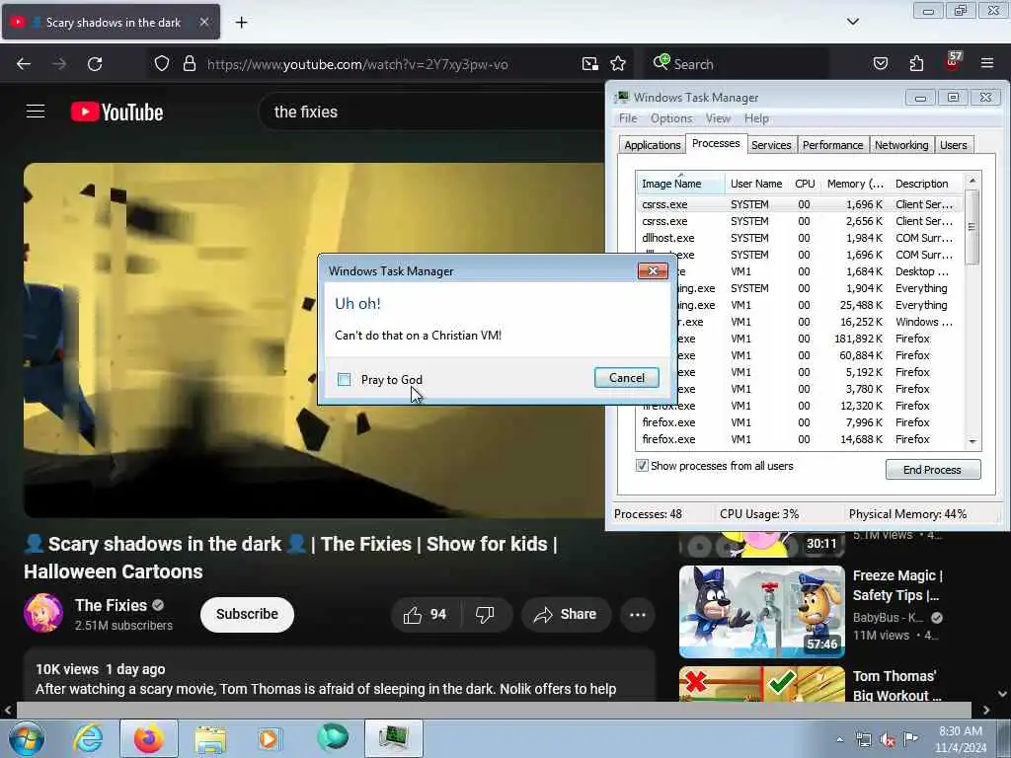Show hidden tray icons arrow
Screen dimensions: 1011x758
(x=839, y=739)
